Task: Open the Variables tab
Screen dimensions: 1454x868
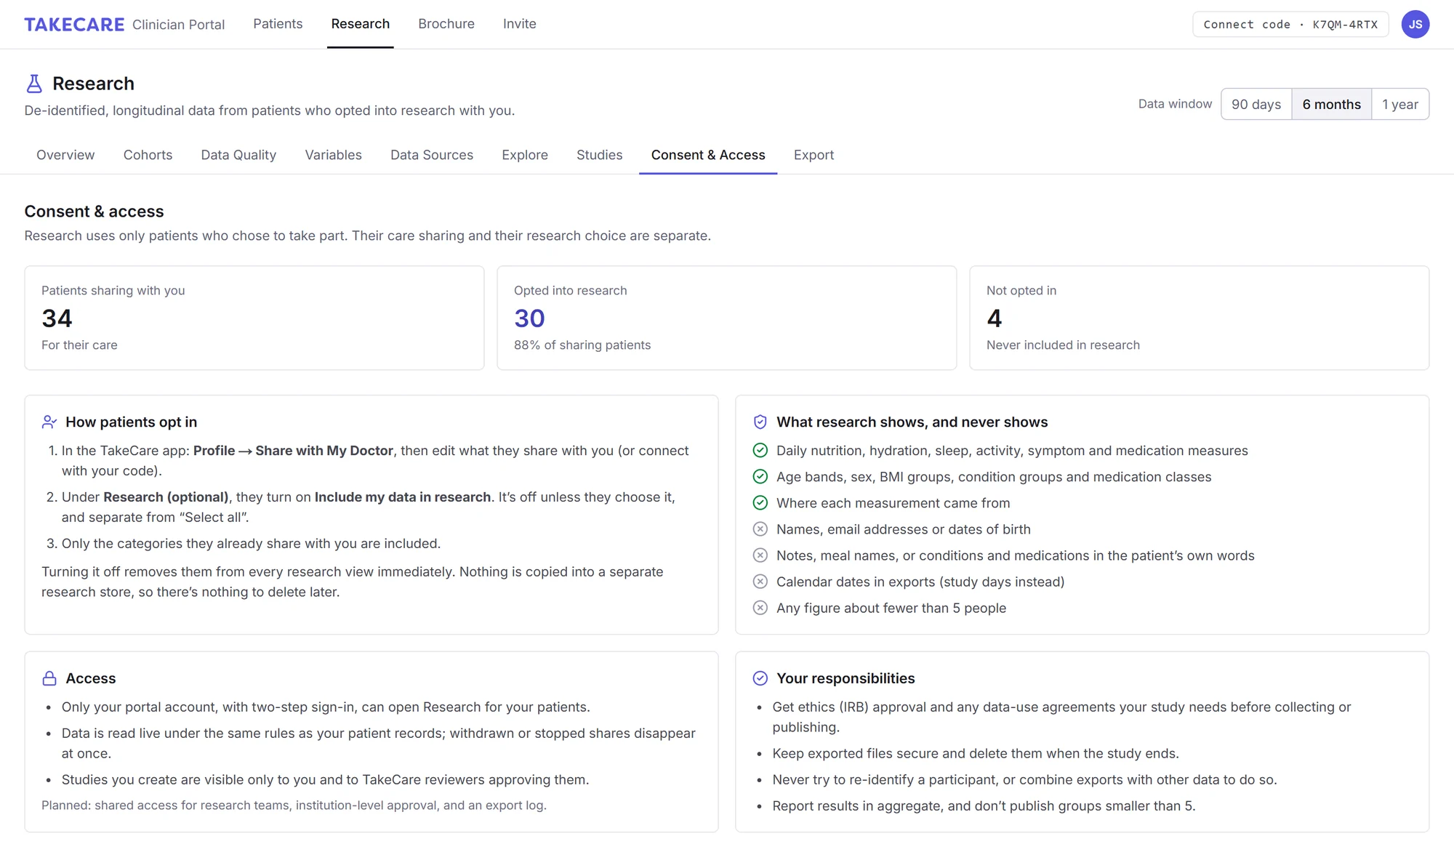Action: (333, 155)
